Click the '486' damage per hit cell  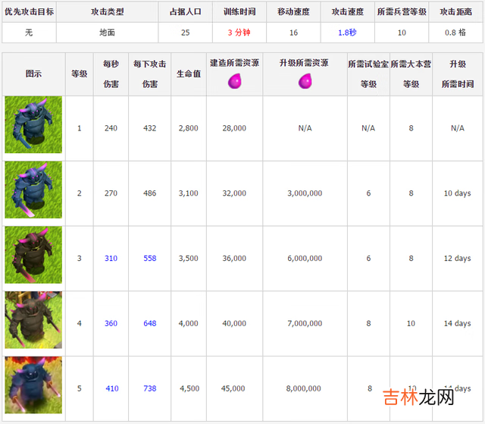[150, 193]
